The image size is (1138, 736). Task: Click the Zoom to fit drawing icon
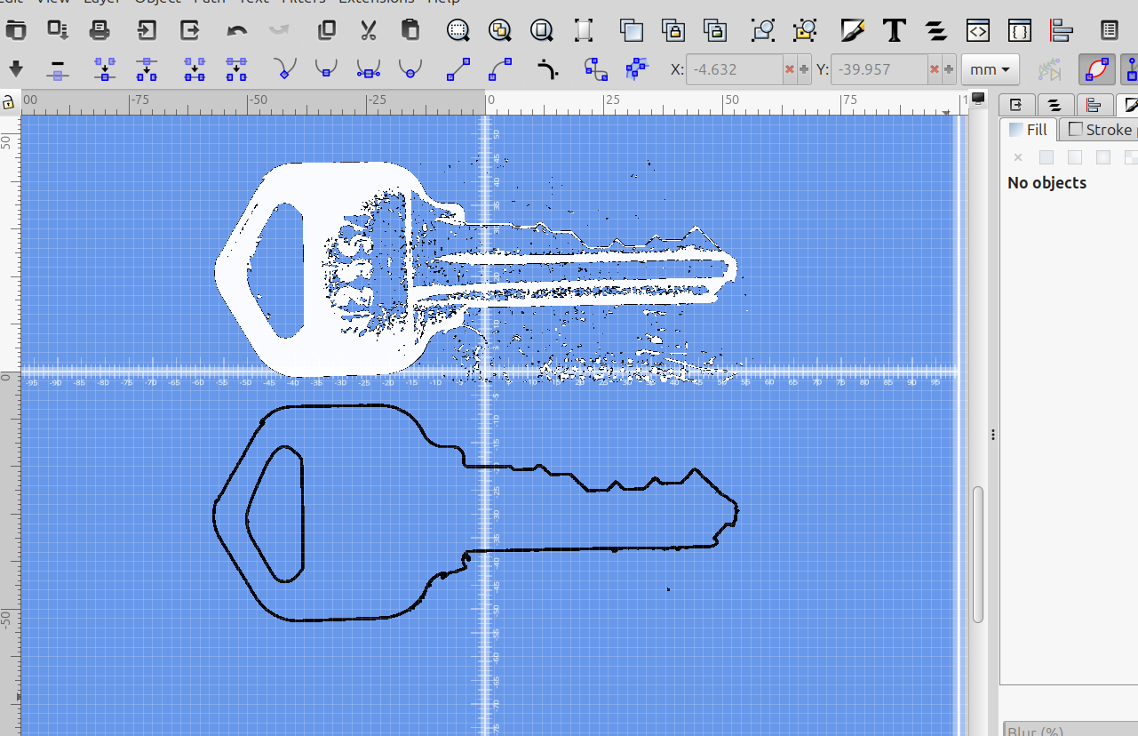500,31
